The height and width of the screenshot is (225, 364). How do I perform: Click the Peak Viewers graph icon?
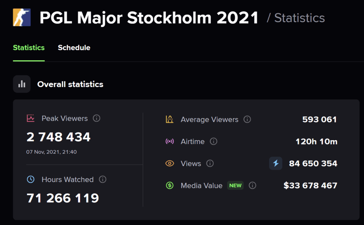(31, 118)
